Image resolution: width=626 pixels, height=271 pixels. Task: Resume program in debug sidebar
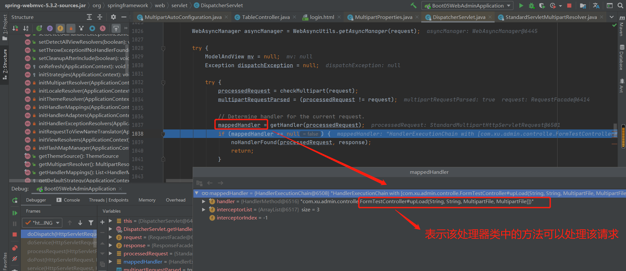click(15, 213)
